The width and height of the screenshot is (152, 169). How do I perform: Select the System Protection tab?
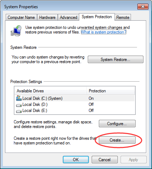coord(97,17)
